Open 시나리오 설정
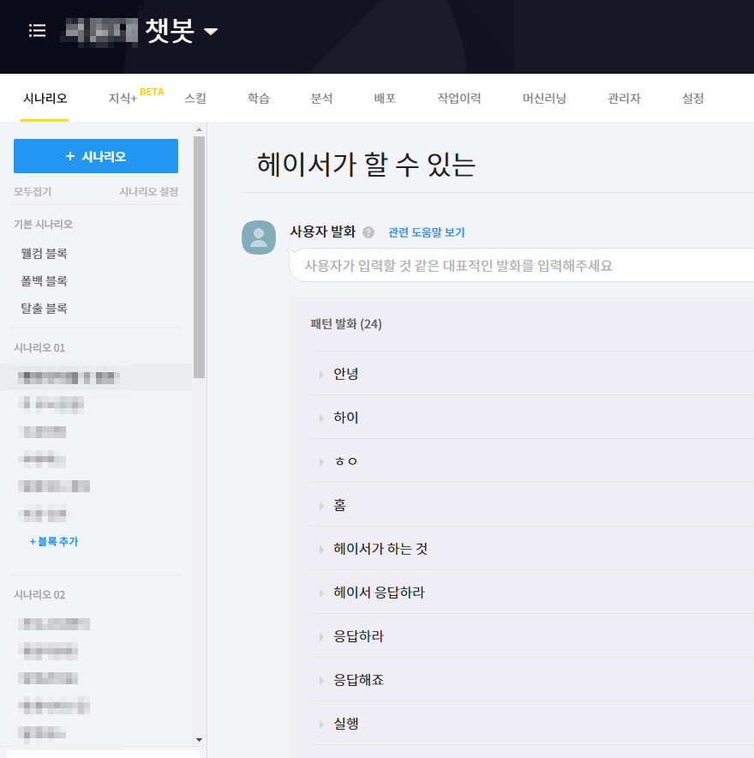The height and width of the screenshot is (758, 754). pos(149,191)
